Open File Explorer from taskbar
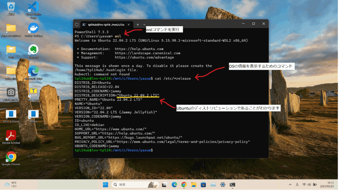339x191 pixels. 194,185
